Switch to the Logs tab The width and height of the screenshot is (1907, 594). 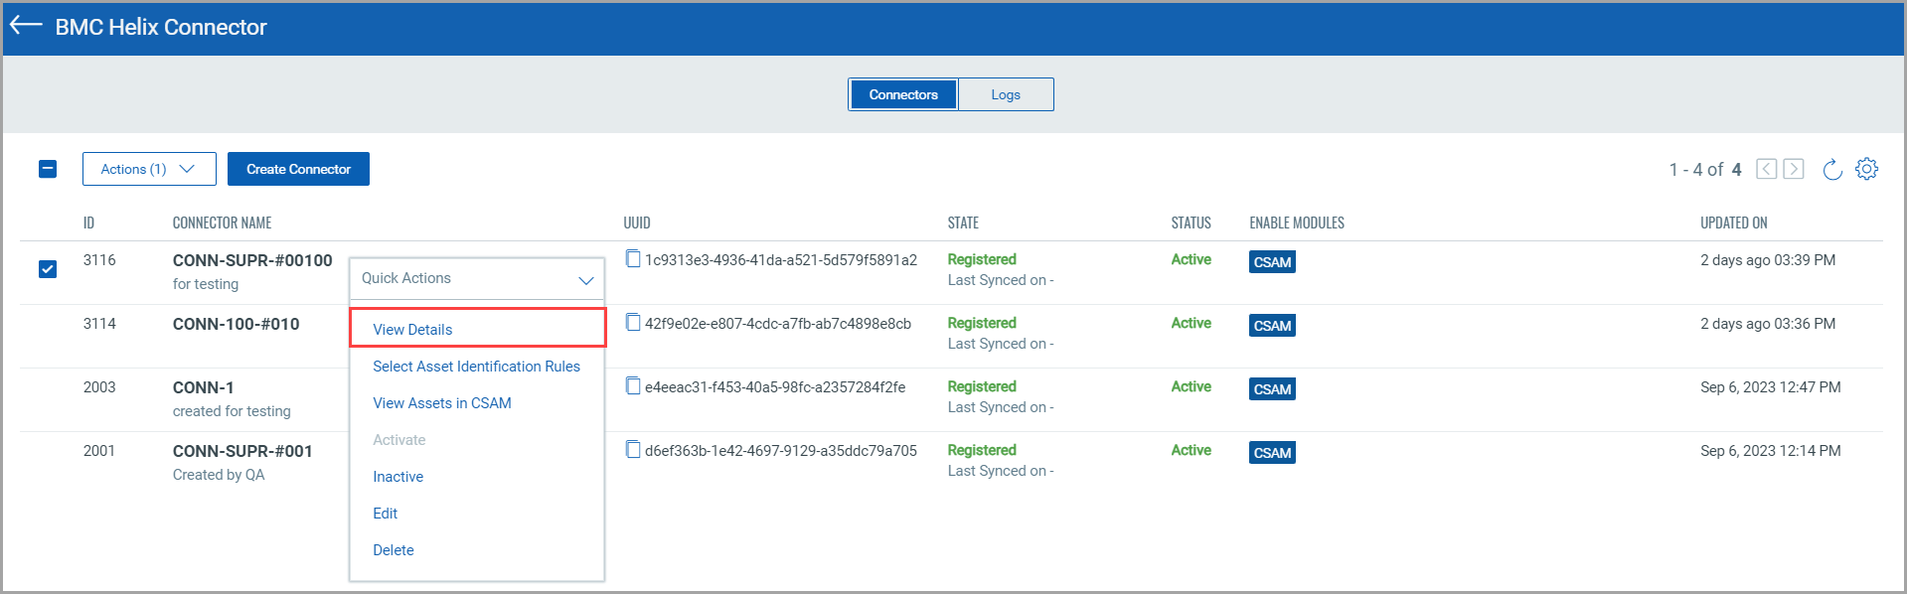point(1005,94)
